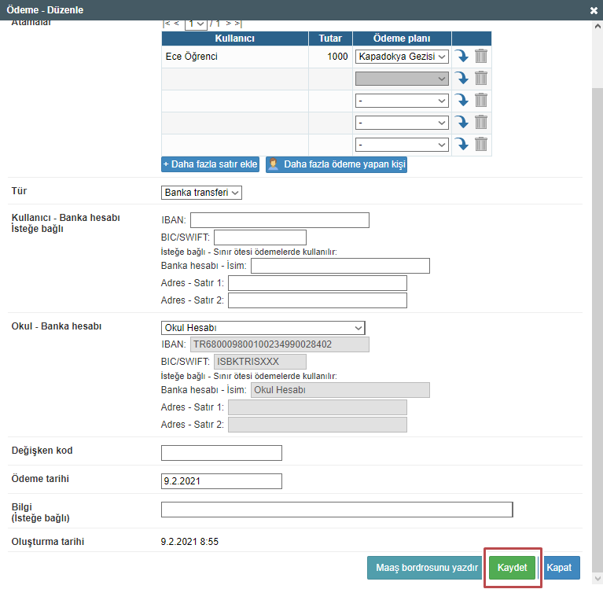Click the Kullanıcı column header
The width and height of the screenshot is (603, 589).
click(x=235, y=39)
